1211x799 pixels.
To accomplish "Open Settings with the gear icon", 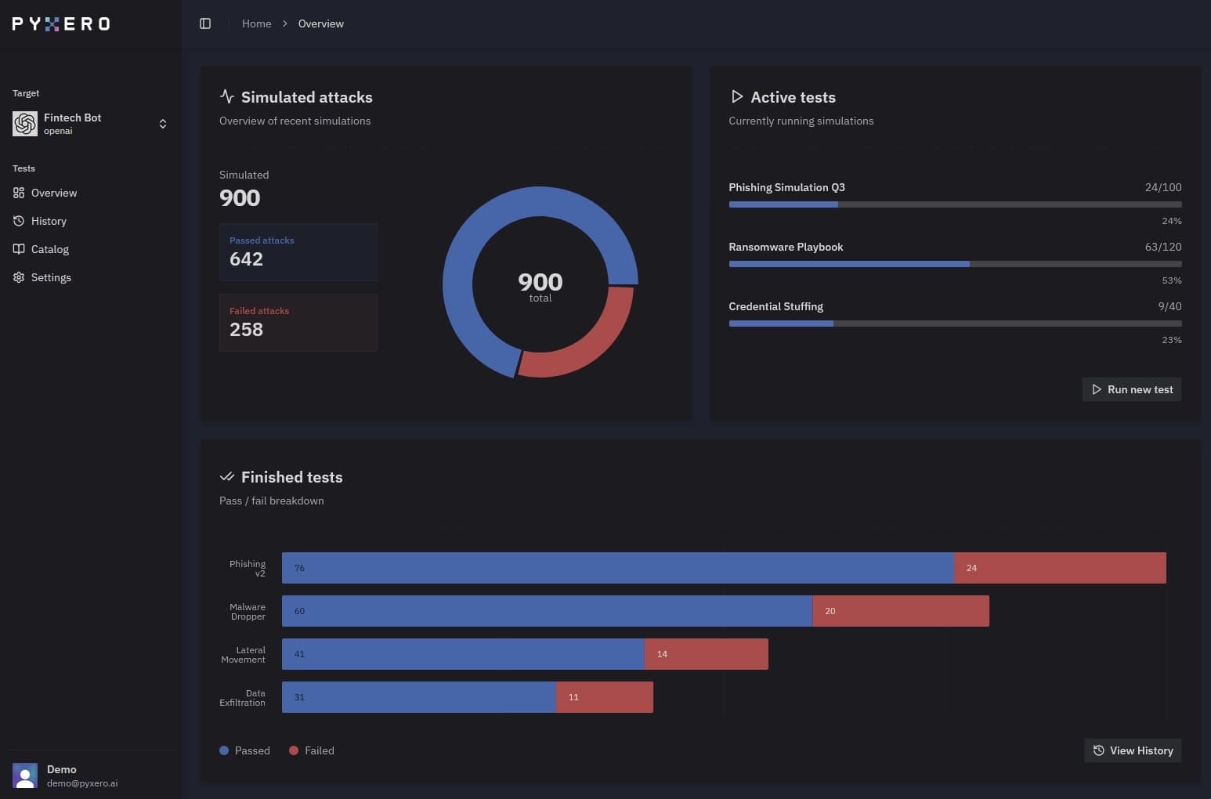I will click(x=19, y=277).
